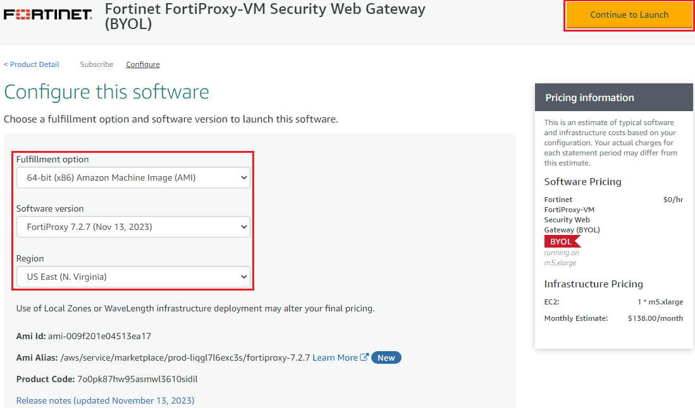Click the Configure this software heading
695x408 pixels.
[106, 92]
